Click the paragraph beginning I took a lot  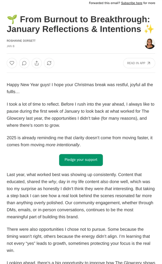pos(80,115)
